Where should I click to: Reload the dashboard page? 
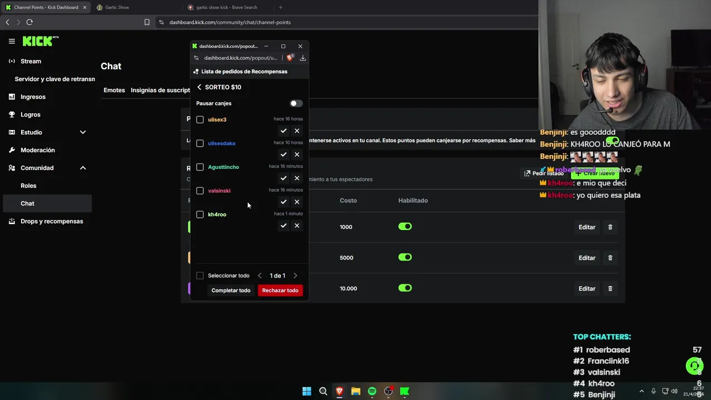(29, 22)
